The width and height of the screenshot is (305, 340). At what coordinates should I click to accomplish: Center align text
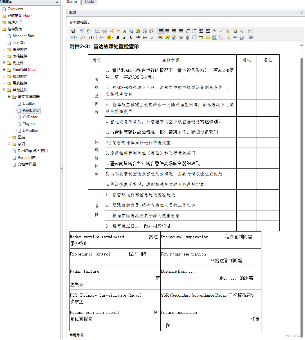pyautogui.click(x=167, y=31)
